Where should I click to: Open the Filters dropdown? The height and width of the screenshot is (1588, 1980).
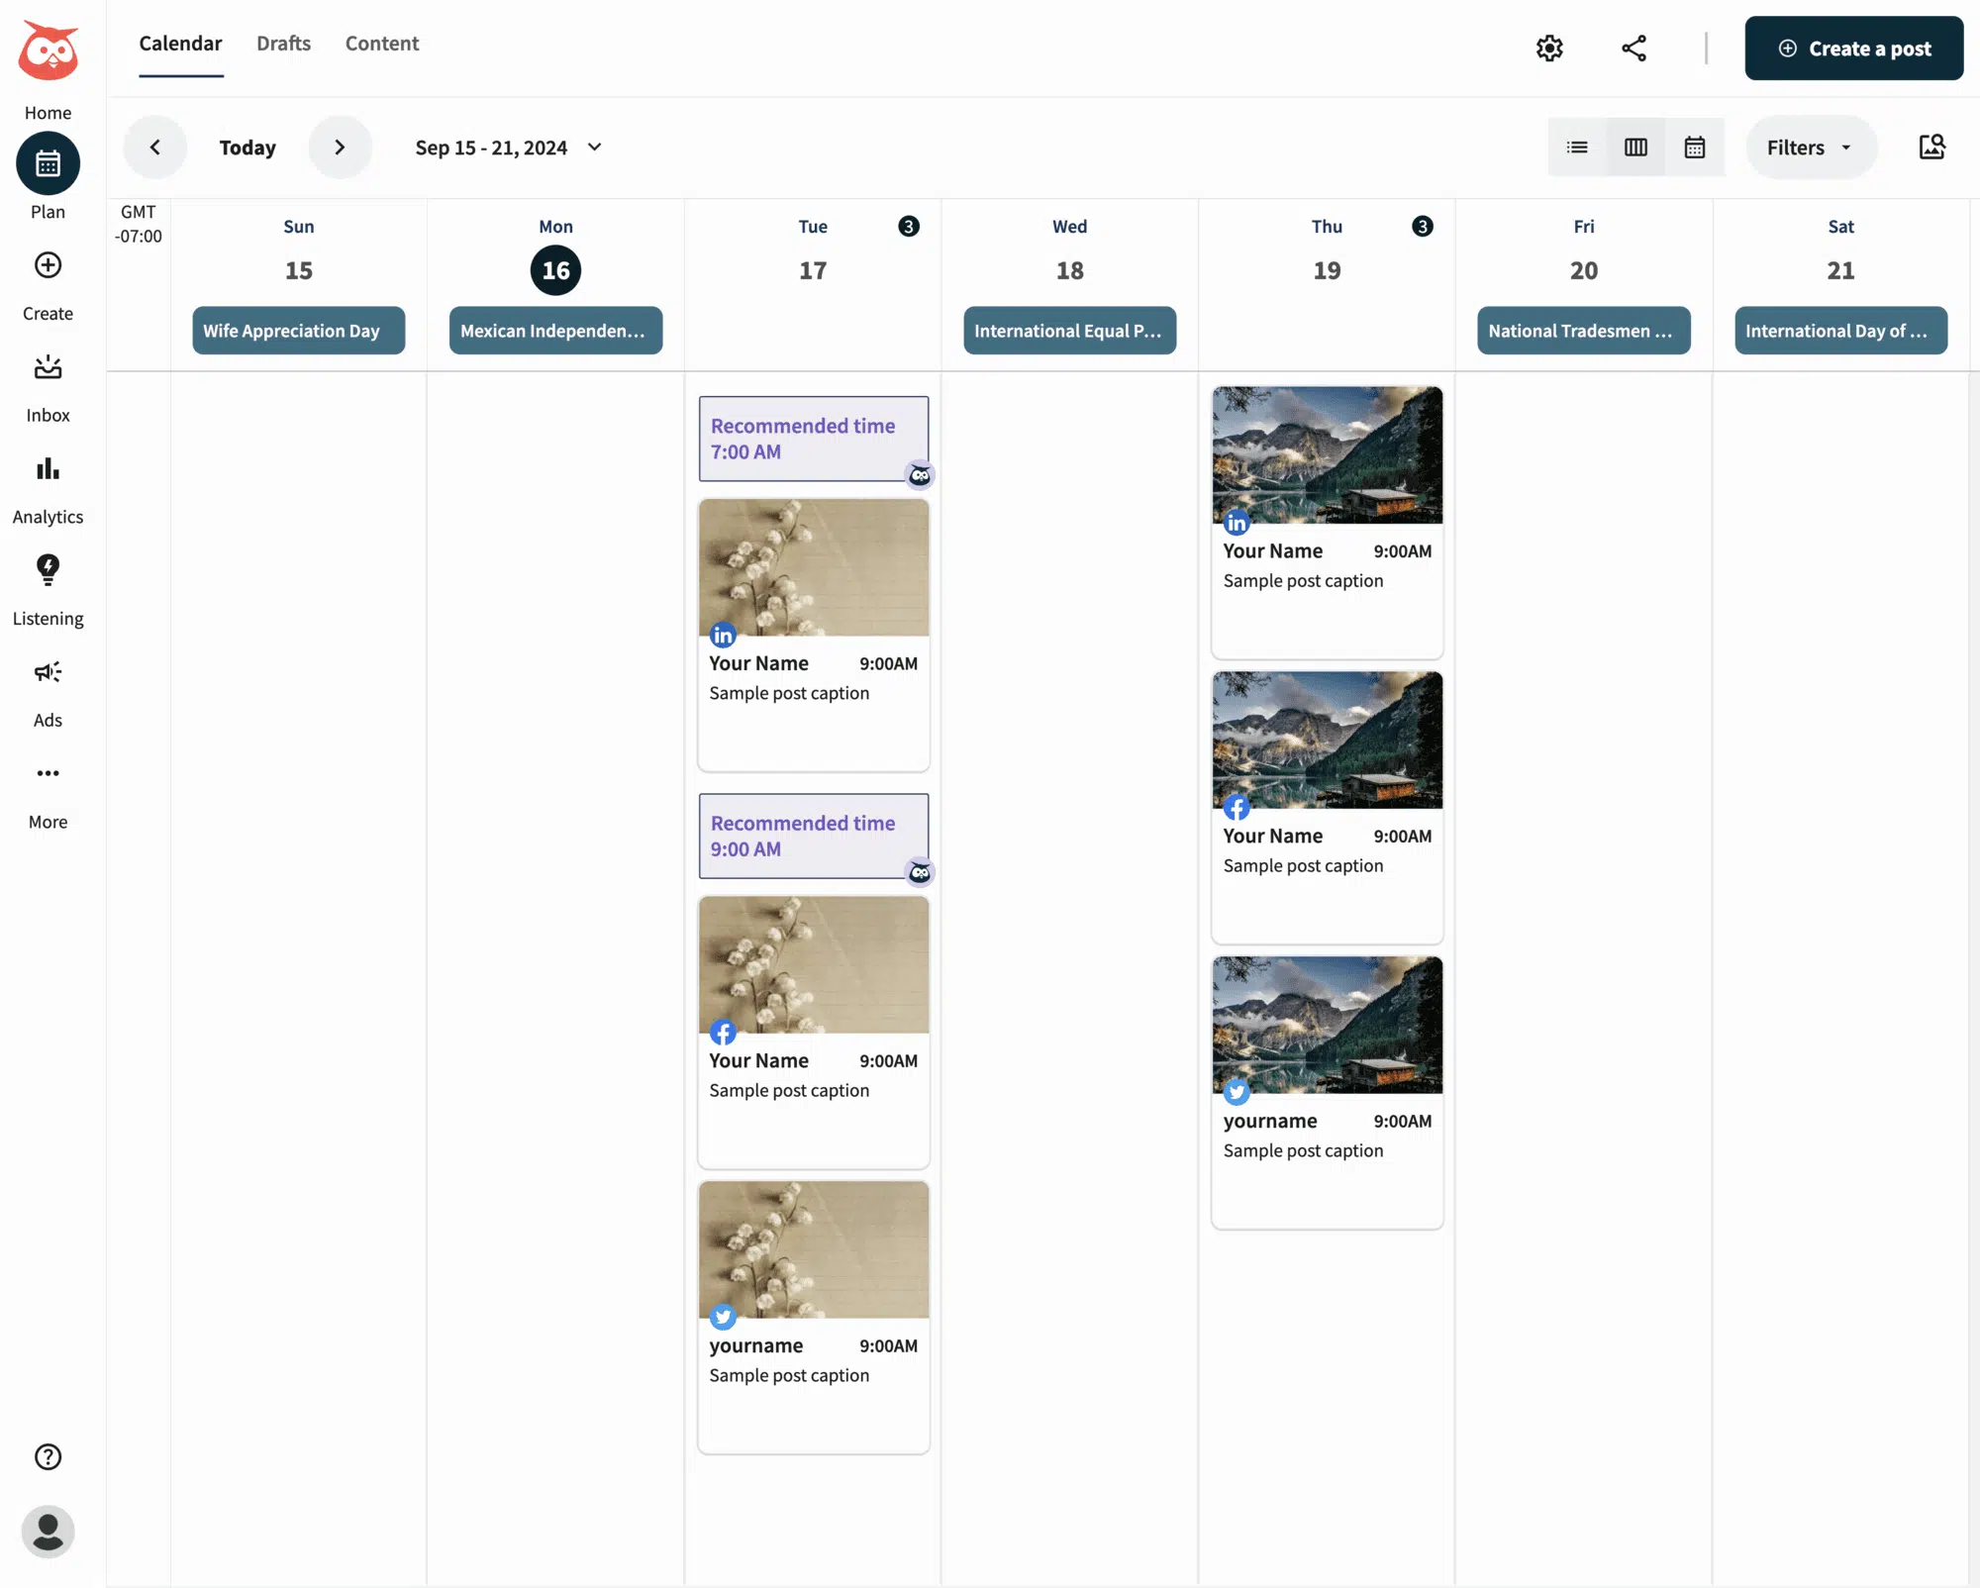pos(1811,148)
